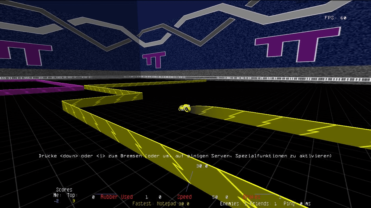Click the 'Top:' score label
This screenshot has width=371, height=208.
[72, 195]
